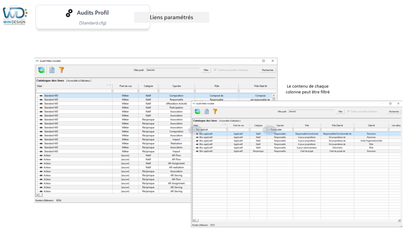
Task: Sort by 'Catégorie' header in front window
Action: click(258, 126)
